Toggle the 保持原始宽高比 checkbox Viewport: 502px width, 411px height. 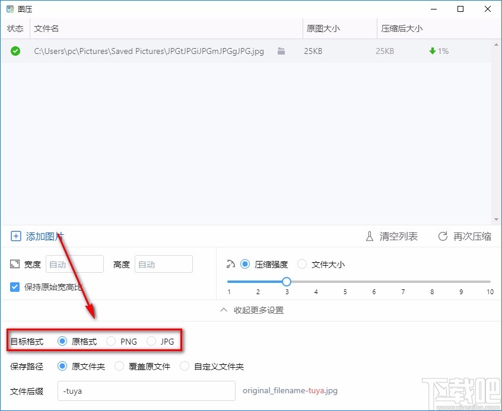pyautogui.click(x=14, y=287)
